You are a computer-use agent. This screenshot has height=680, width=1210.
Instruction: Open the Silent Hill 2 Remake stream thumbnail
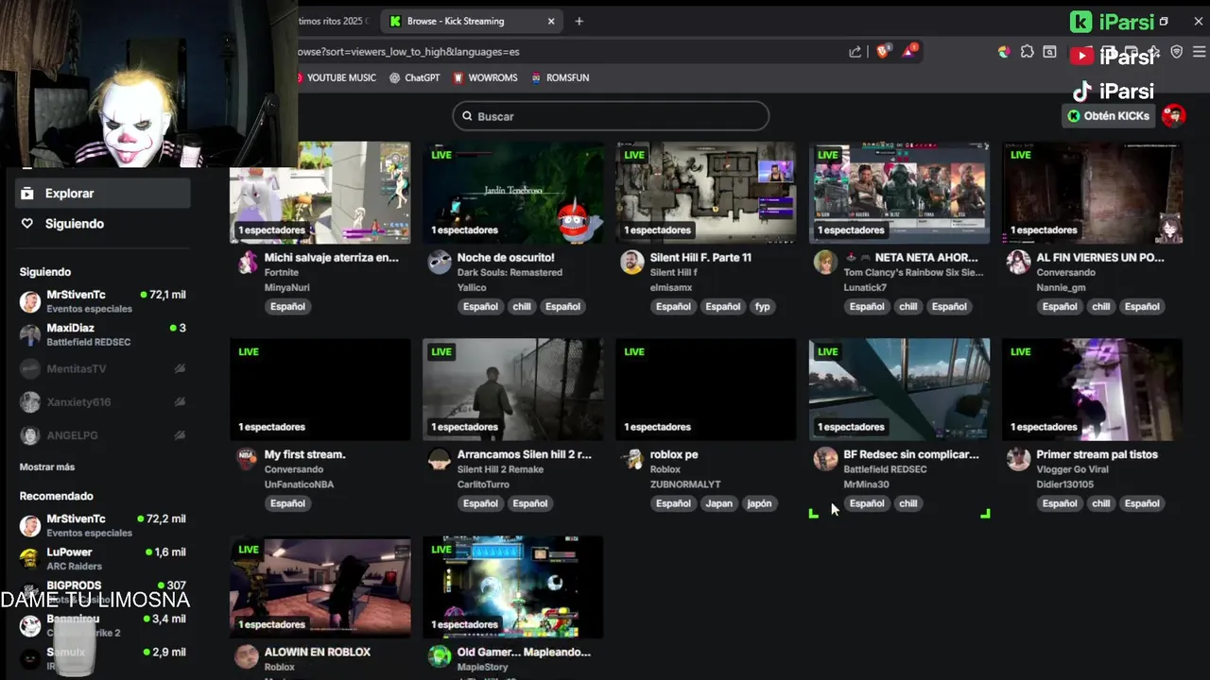click(x=513, y=389)
